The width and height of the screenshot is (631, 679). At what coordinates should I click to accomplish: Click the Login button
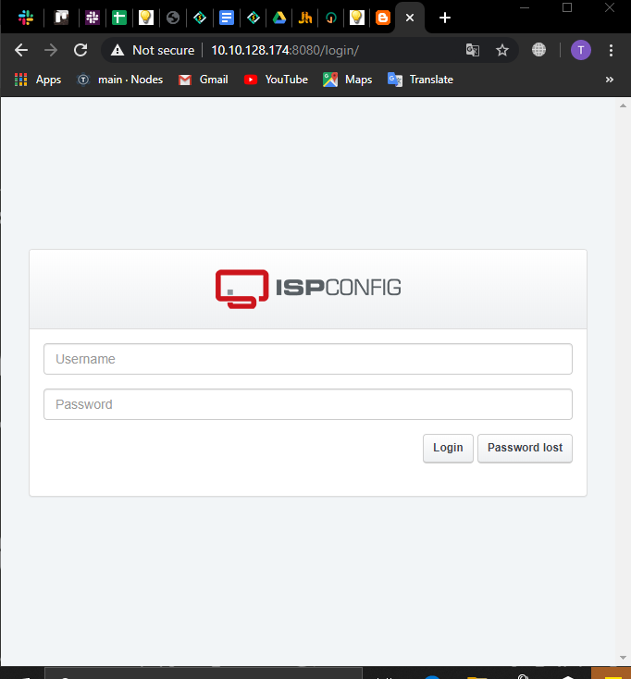(x=448, y=448)
